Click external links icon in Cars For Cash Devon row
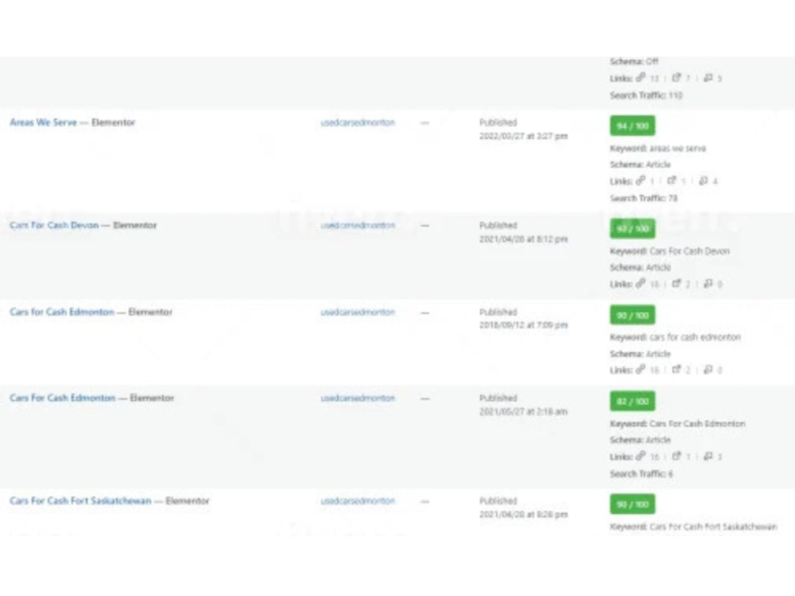This screenshot has width=795, height=596. click(x=677, y=284)
